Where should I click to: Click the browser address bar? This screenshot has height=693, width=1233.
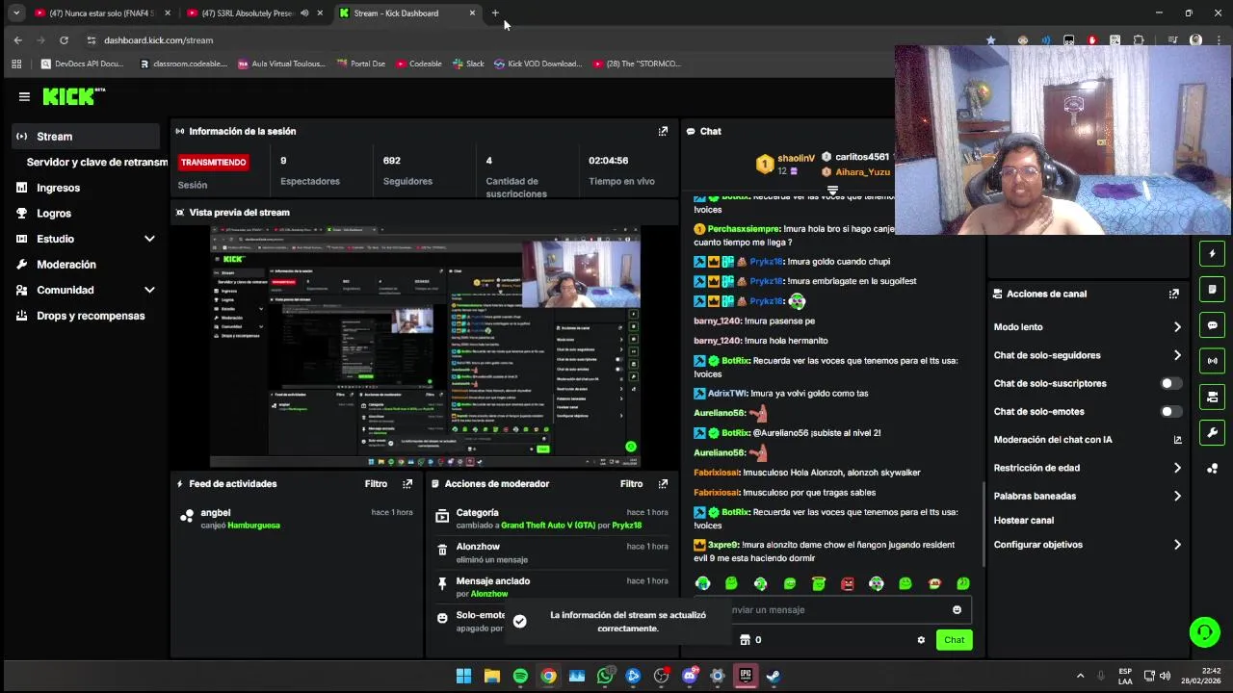tap(530, 40)
